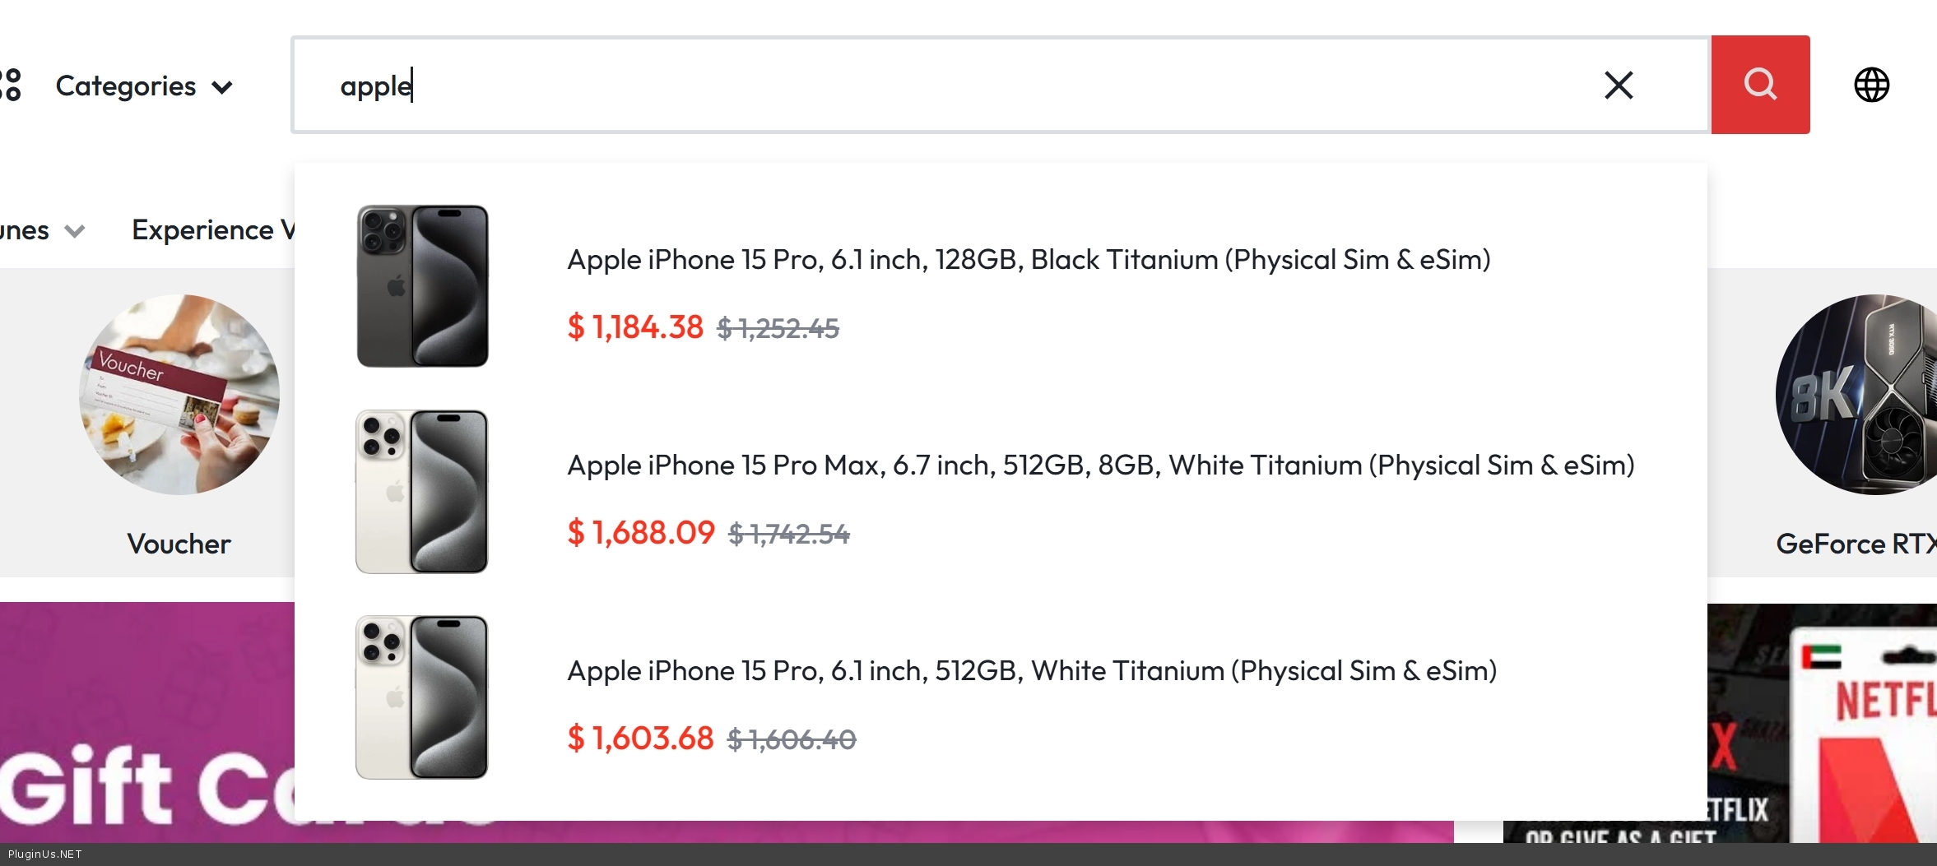The image size is (1937, 866).
Task: Click the chevron next to Categories
Action: [222, 87]
